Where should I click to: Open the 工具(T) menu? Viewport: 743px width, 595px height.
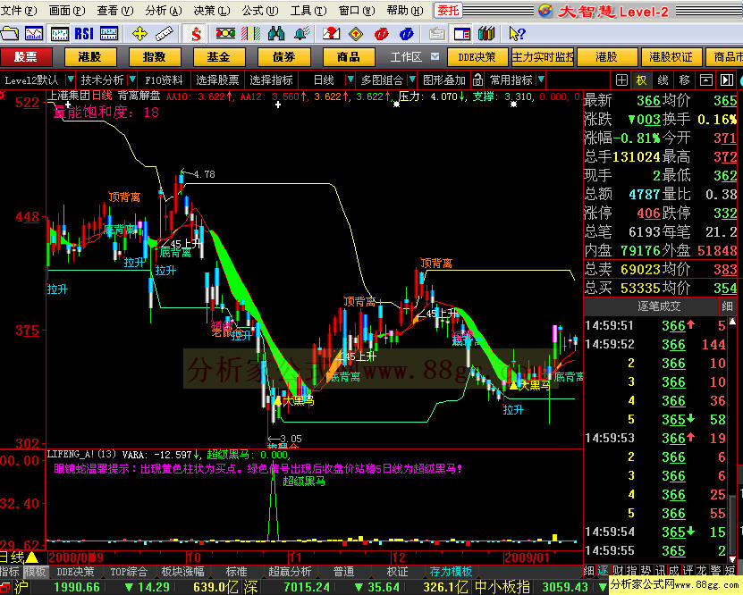click(x=308, y=11)
